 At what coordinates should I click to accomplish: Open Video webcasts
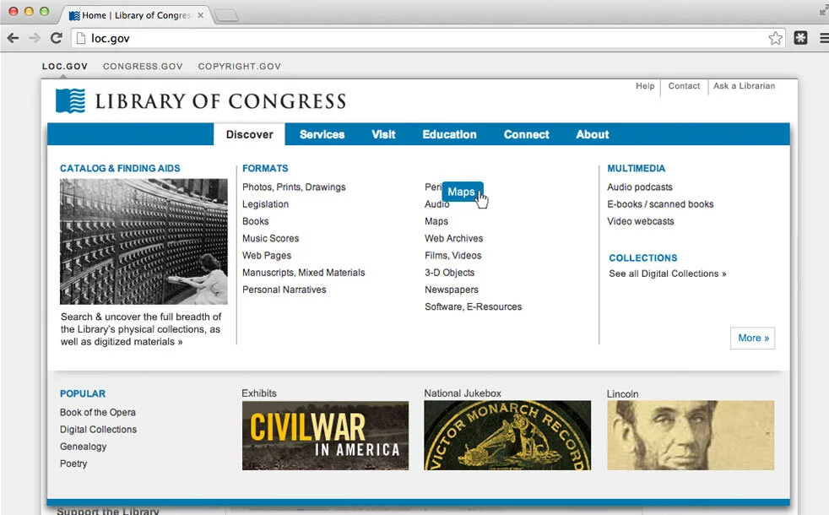[640, 221]
